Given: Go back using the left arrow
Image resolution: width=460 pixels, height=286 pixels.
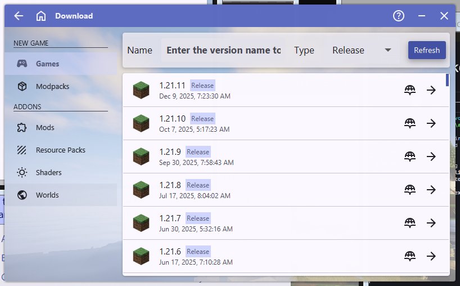Looking at the screenshot, I should [19, 16].
